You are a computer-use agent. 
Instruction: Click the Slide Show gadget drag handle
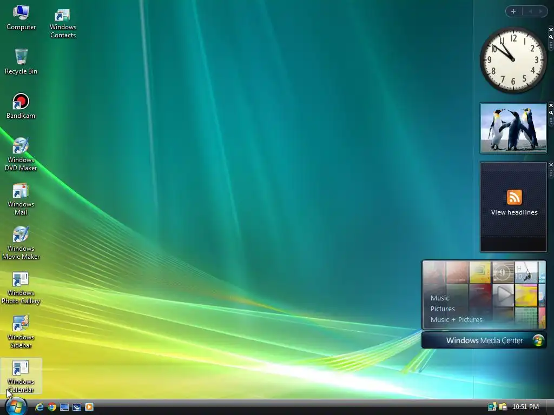pyautogui.click(x=551, y=121)
